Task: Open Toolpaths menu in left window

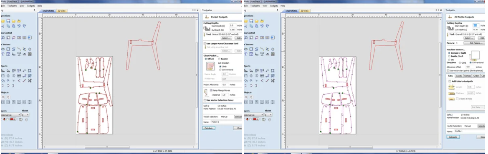Action: (13, 6)
